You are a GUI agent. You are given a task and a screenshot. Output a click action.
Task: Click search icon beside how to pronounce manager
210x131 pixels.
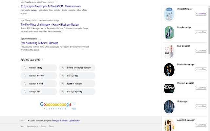[x=63, y=68]
